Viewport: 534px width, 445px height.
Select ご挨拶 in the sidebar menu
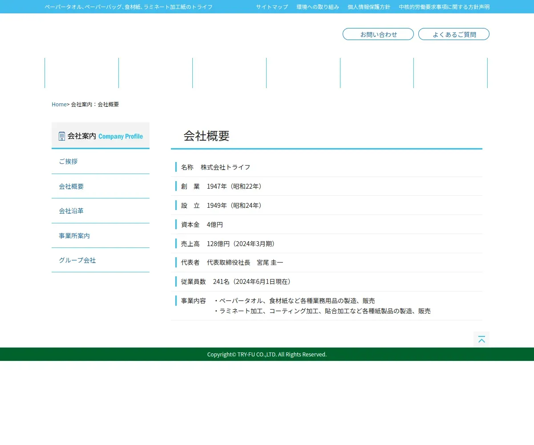click(x=101, y=162)
